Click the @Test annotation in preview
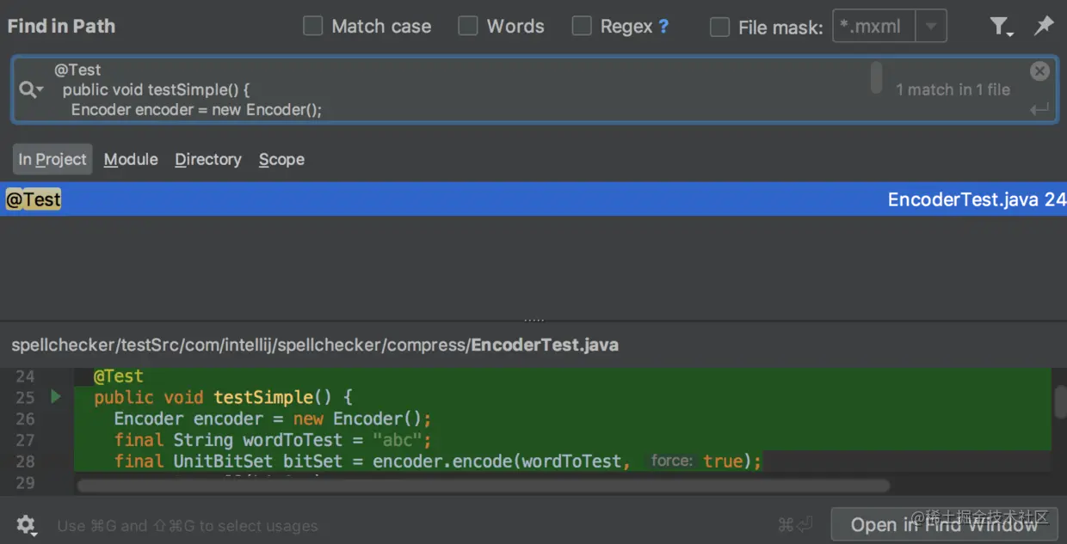Screen dimensions: 1067x544 coord(119,376)
